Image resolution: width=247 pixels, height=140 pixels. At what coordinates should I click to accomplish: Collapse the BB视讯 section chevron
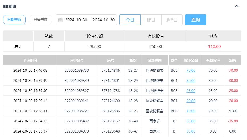tap(237, 6)
